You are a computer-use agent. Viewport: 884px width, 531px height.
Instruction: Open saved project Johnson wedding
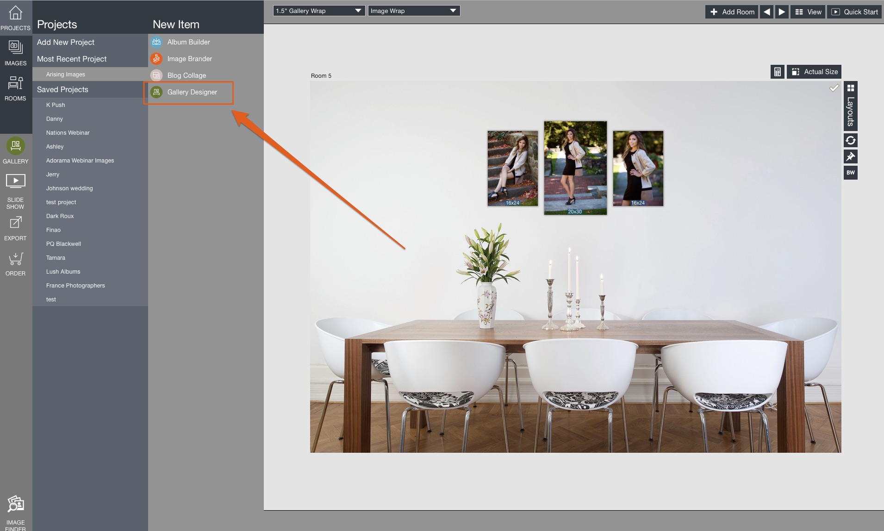(x=90, y=188)
